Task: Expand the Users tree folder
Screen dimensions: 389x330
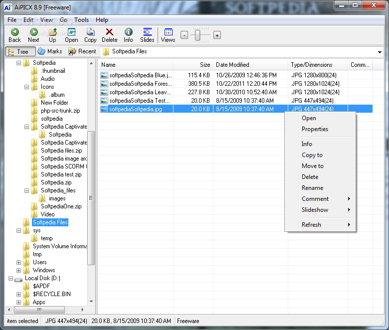Action: [x=18, y=262]
